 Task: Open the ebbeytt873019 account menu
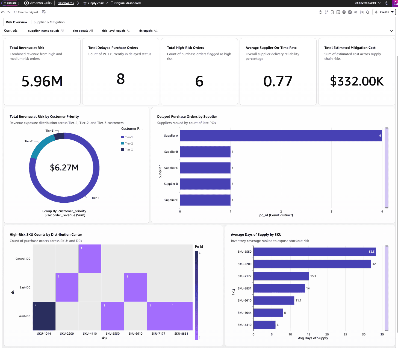pos(368,3)
